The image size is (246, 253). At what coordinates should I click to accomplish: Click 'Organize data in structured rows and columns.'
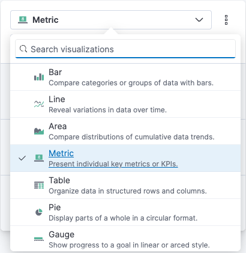coord(128,191)
